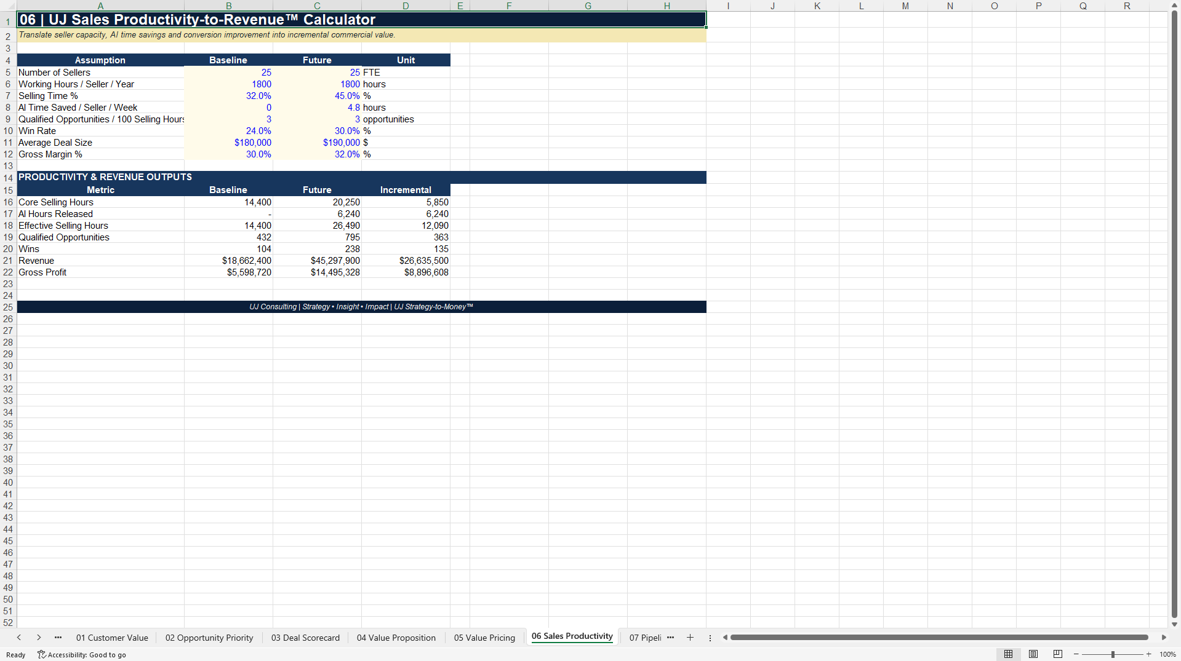Select future Selling Time 45.0% cell
This screenshot has width=1181, height=661.
[317, 96]
